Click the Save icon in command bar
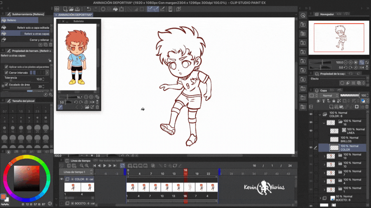 [x=77, y=9]
